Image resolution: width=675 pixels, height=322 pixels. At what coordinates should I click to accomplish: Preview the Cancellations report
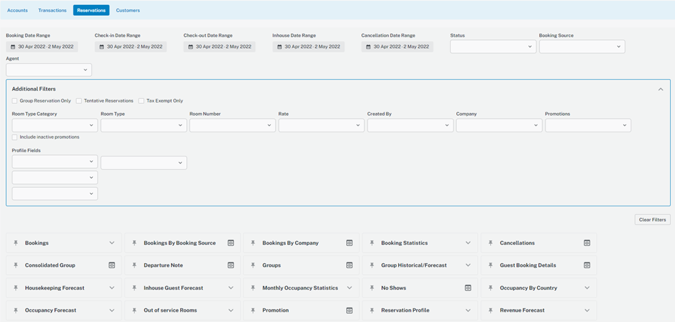point(587,243)
